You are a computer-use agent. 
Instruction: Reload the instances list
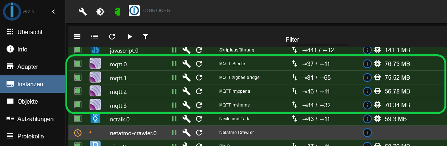(x=112, y=36)
